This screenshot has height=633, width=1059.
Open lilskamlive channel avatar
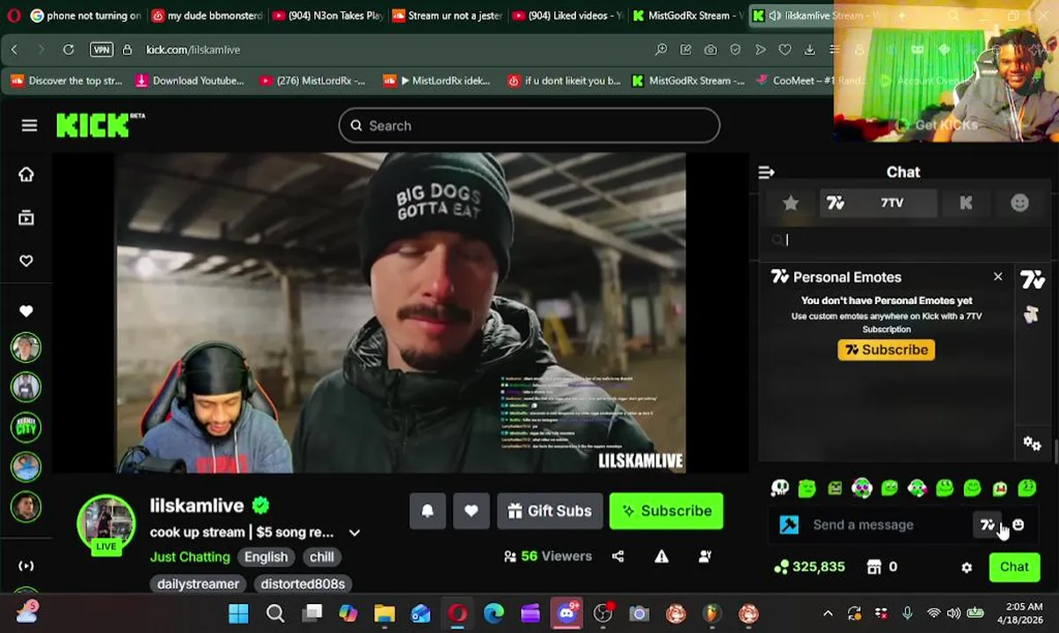106,523
